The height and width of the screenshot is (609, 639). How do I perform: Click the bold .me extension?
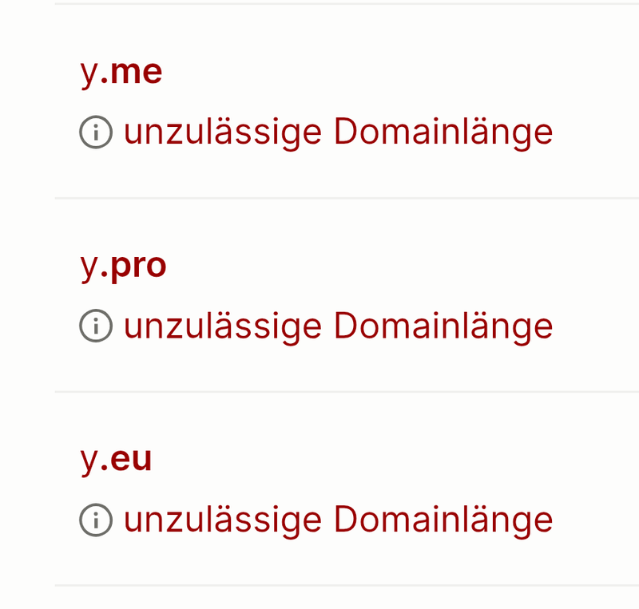click(132, 72)
